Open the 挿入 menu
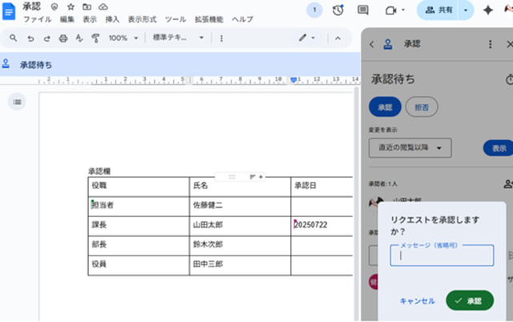The image size is (513, 322). [112, 18]
